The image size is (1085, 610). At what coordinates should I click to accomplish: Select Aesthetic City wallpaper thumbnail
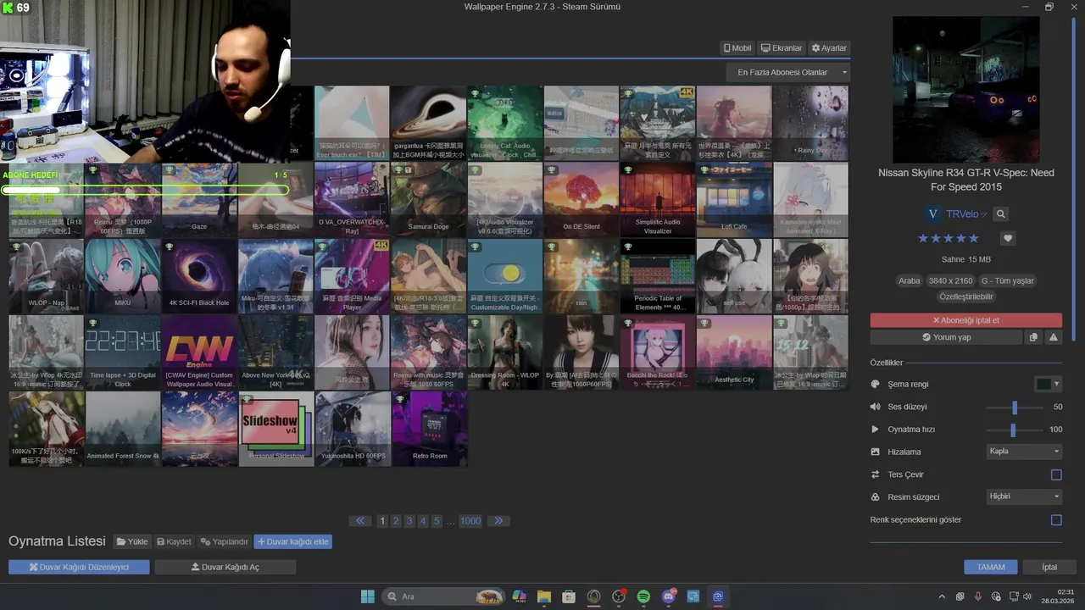pos(734,352)
